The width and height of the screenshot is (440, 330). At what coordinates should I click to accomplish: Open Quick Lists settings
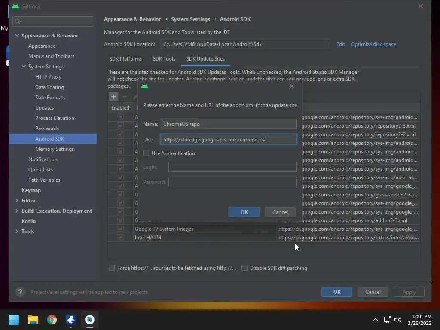40,170
